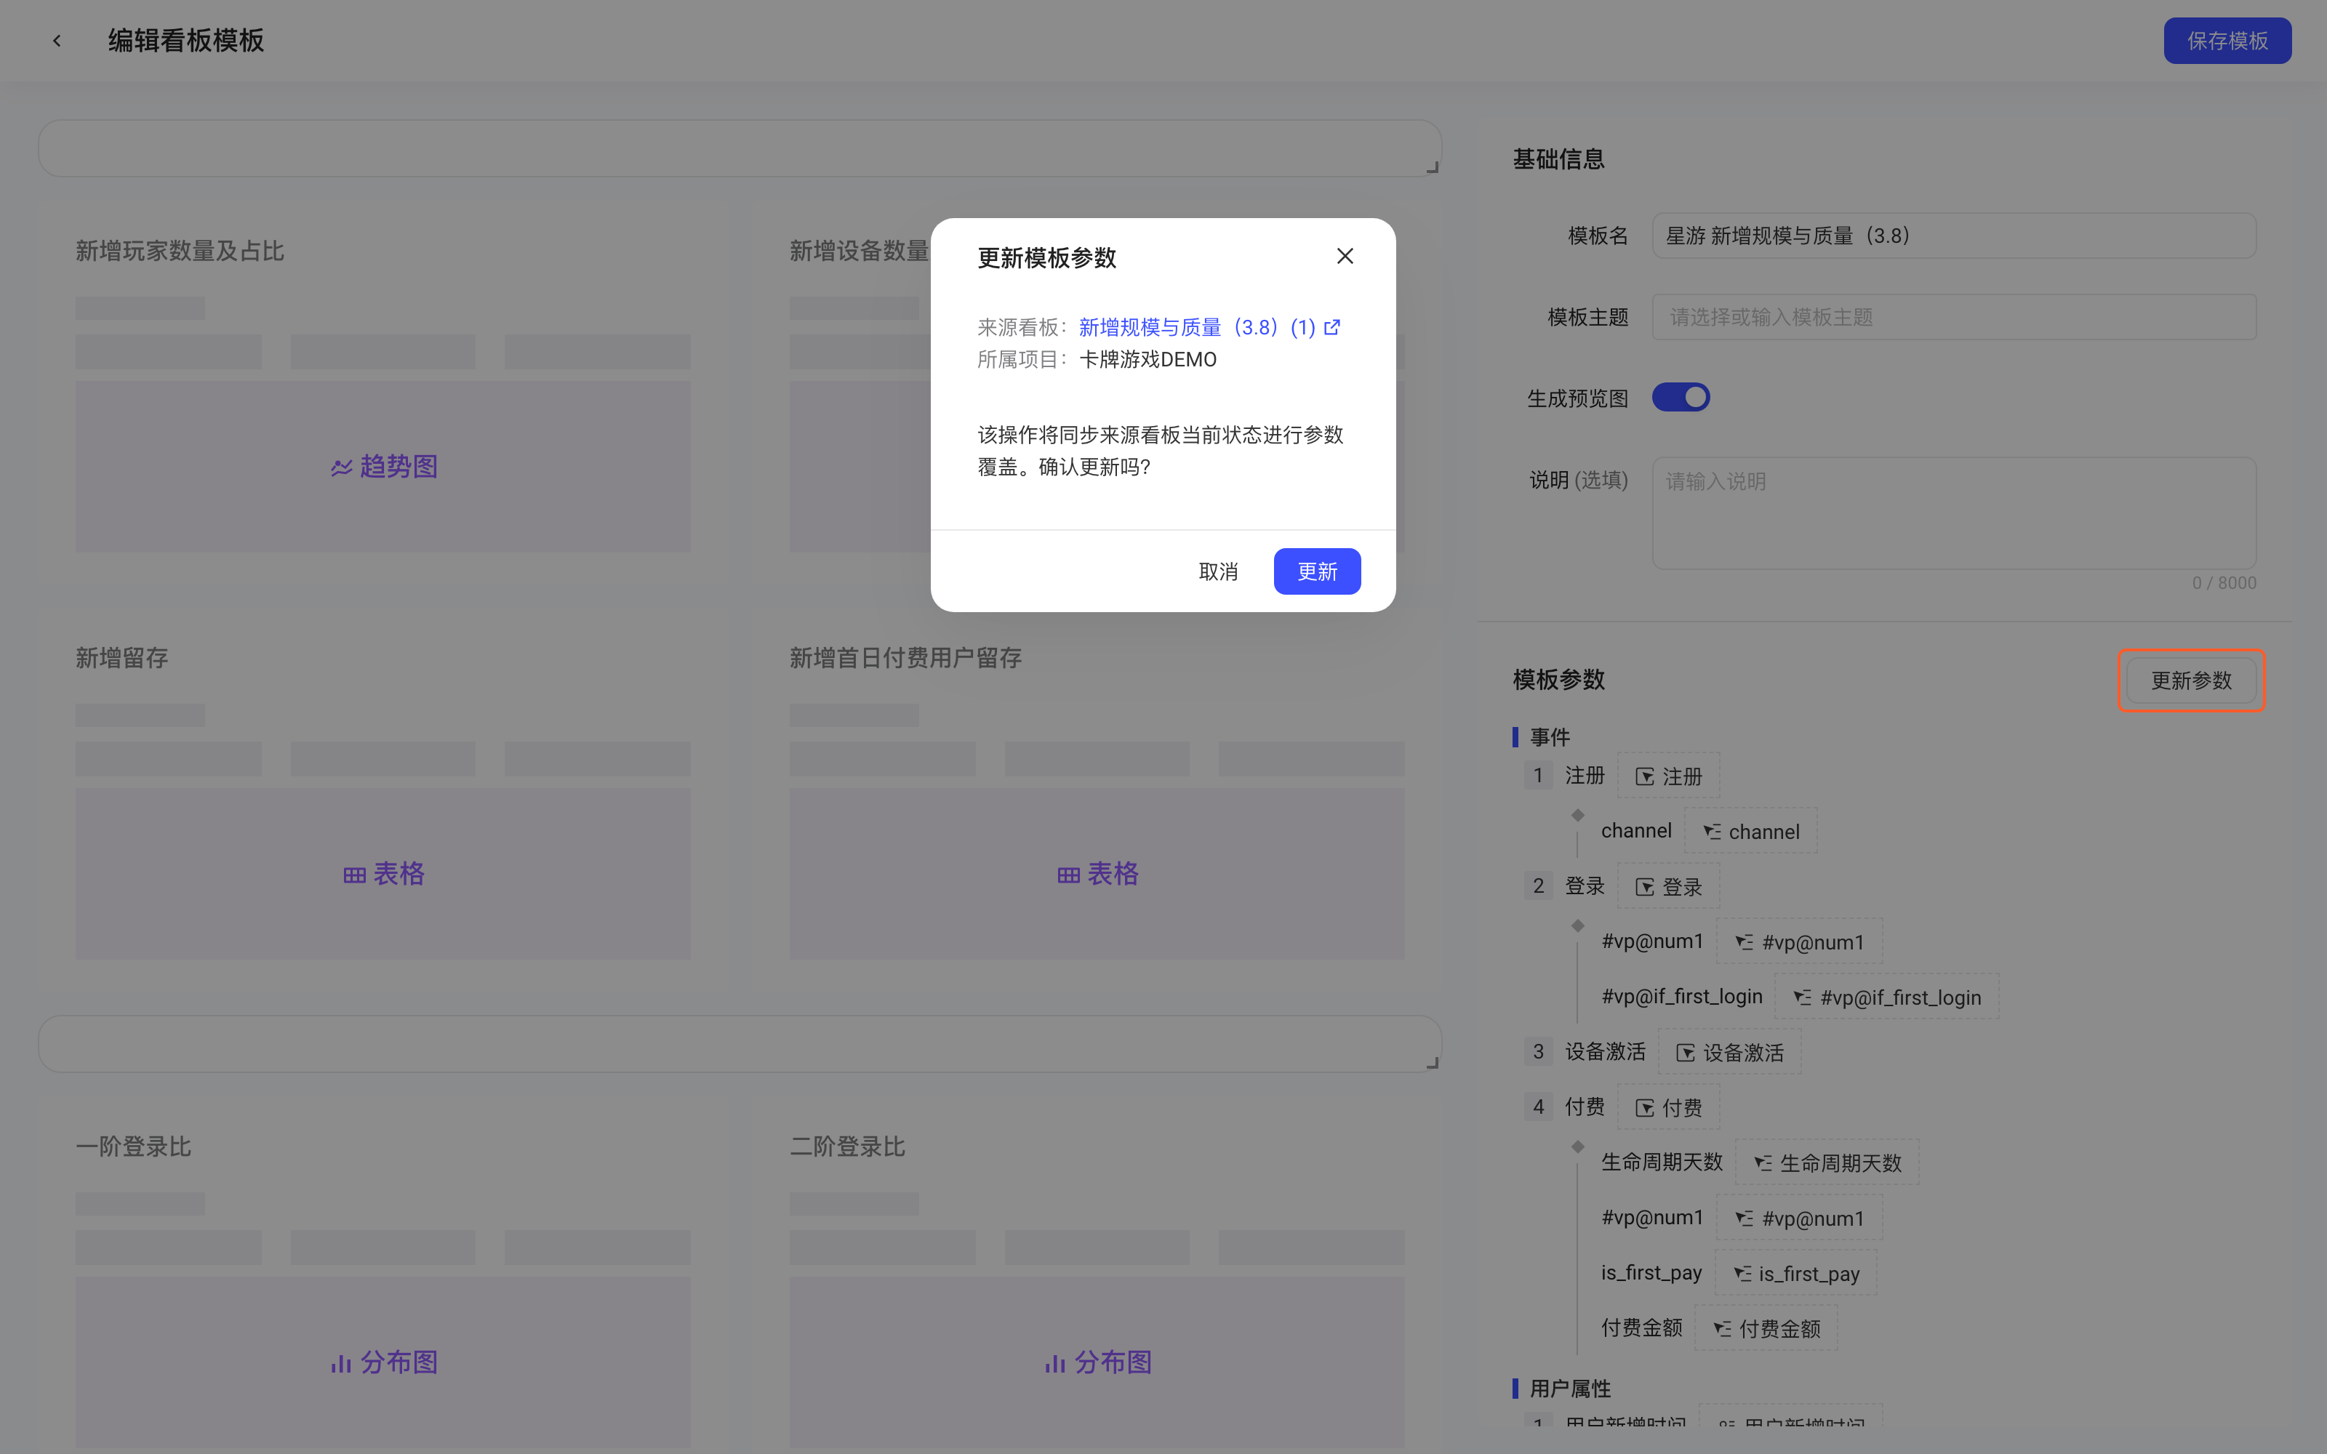Screen dimensions: 2327x1454
Task: Click 事件 section heading
Action: [x=1549, y=738]
